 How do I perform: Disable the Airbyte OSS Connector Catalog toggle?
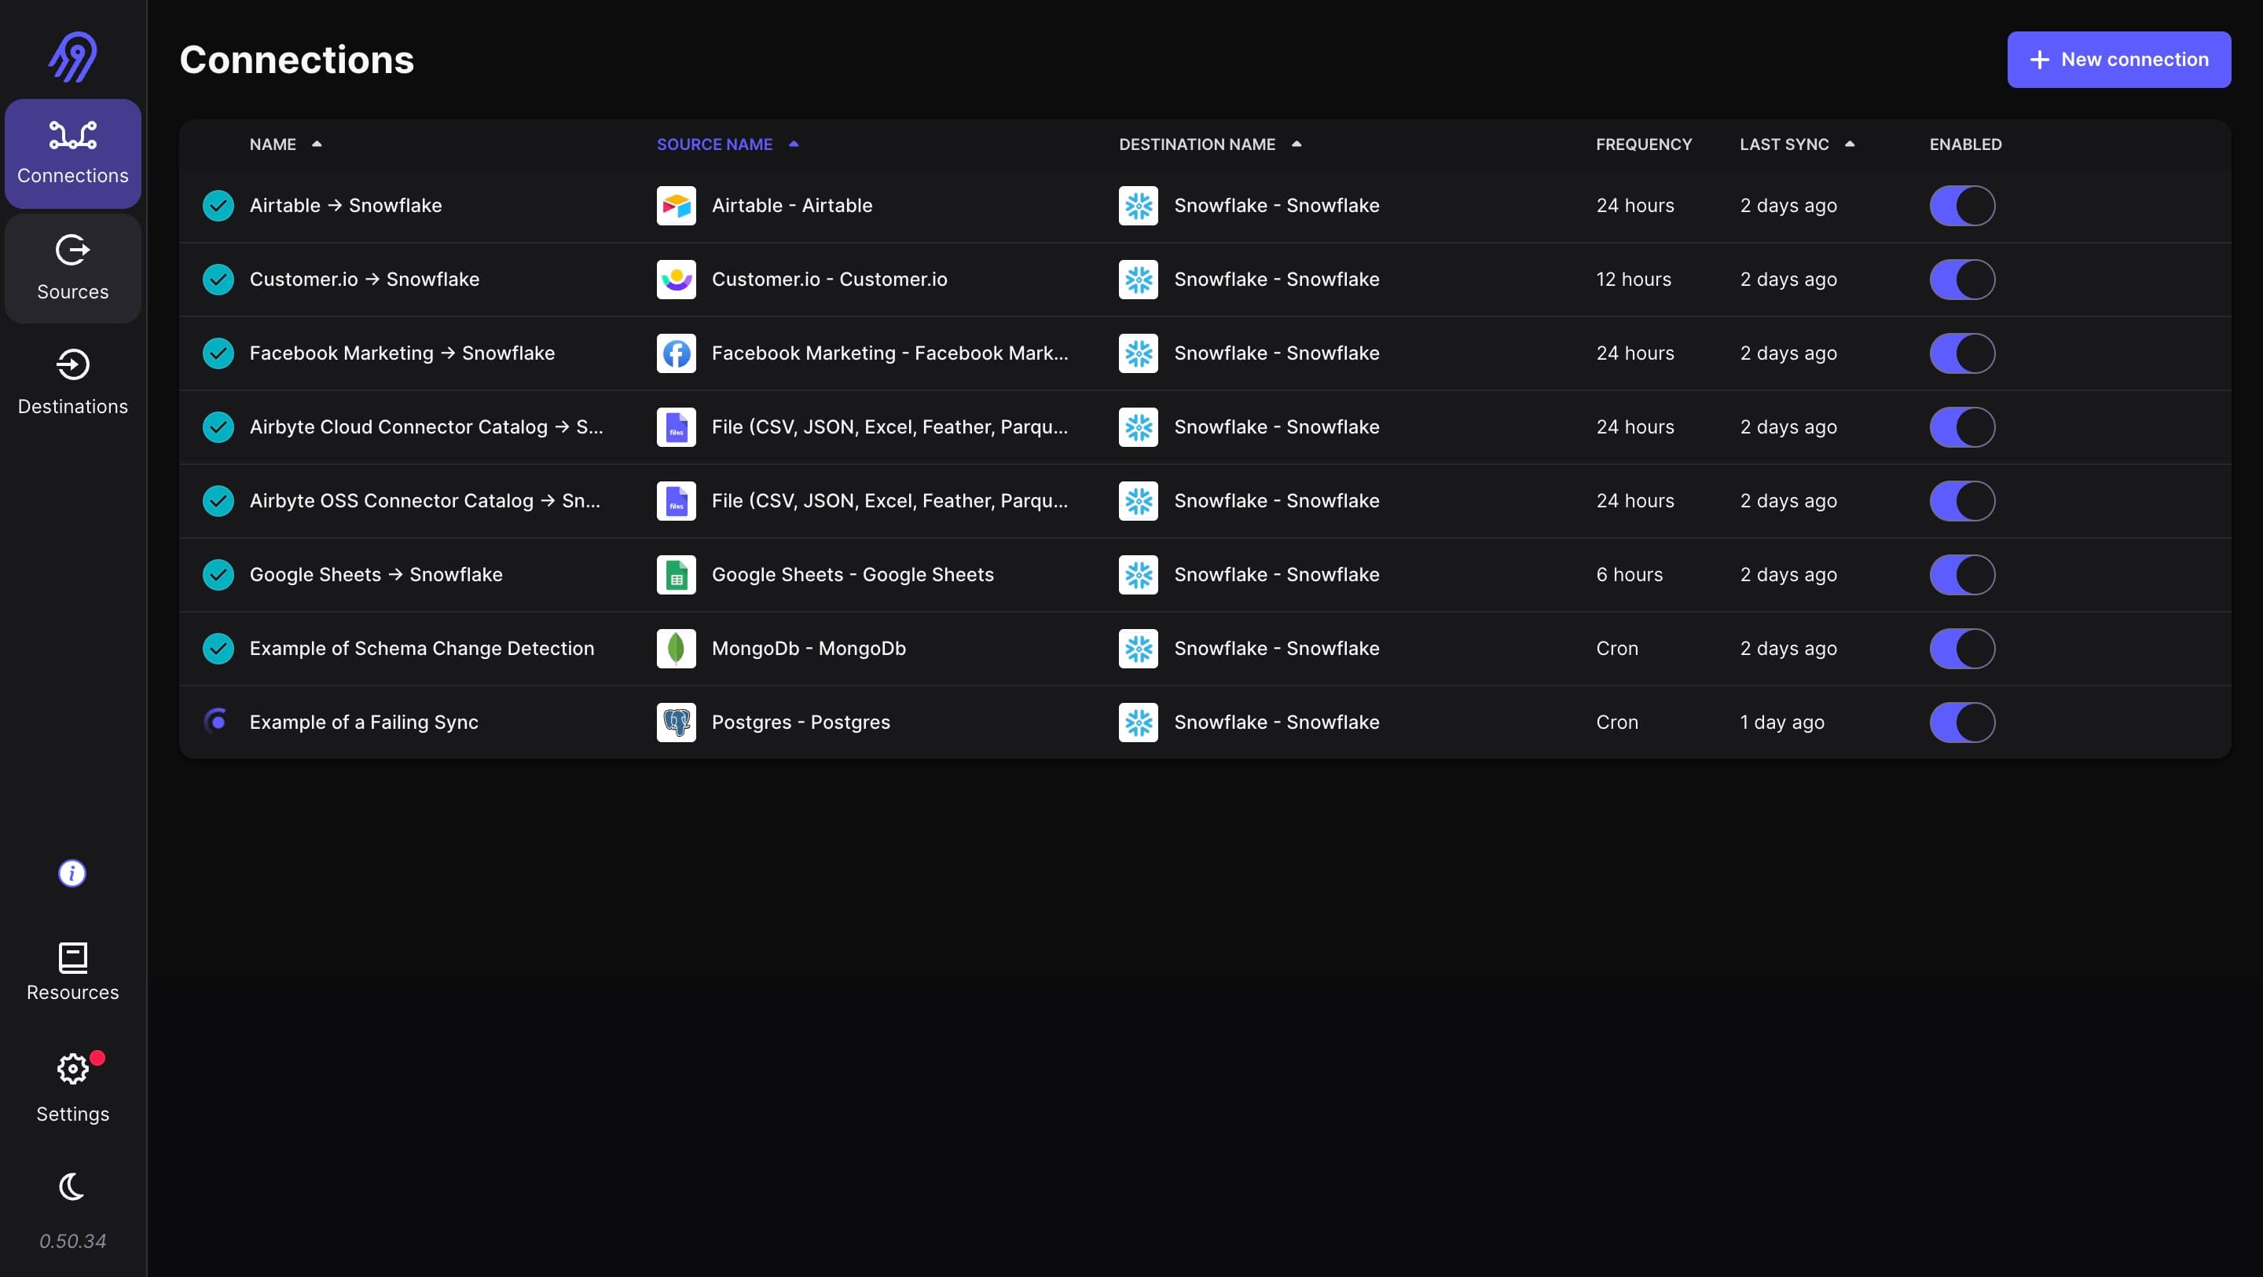click(x=1962, y=500)
